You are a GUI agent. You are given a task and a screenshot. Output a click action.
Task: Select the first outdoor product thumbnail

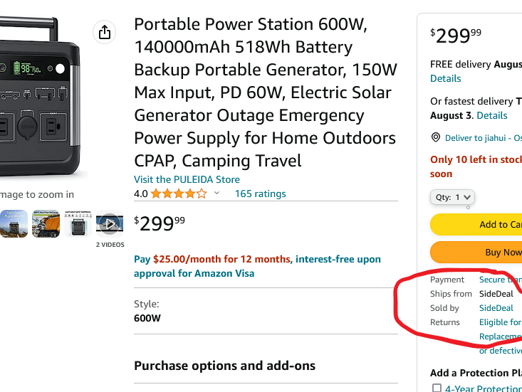[14, 224]
